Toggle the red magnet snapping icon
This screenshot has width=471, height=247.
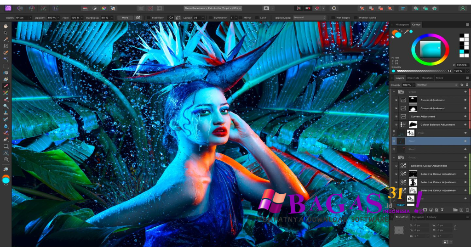(316, 8)
